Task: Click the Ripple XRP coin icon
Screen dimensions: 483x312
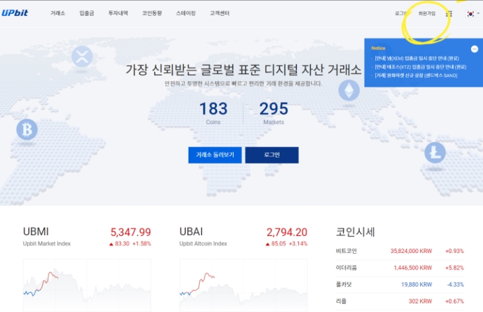Action: tap(82, 56)
